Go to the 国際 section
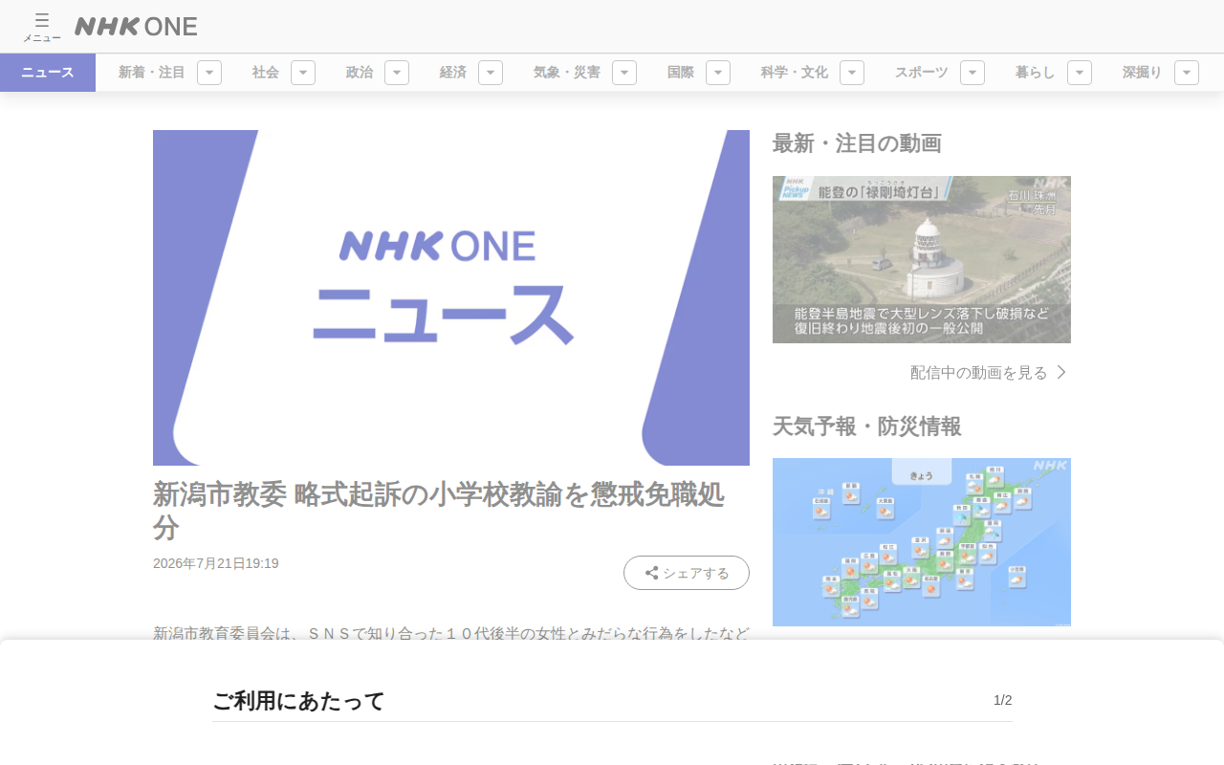Viewport: 1224px width, 765px height. tap(681, 73)
